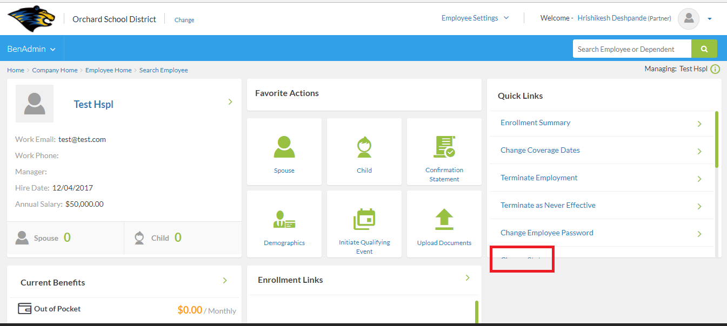Navigate to Employee Home breadcrumb
The width and height of the screenshot is (727, 326).
tap(108, 70)
